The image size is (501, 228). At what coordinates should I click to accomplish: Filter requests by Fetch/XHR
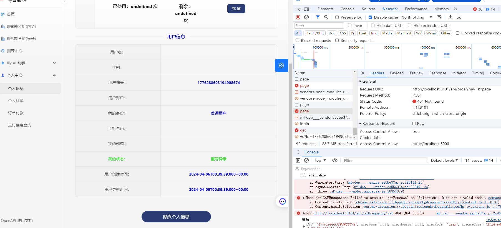315,33
